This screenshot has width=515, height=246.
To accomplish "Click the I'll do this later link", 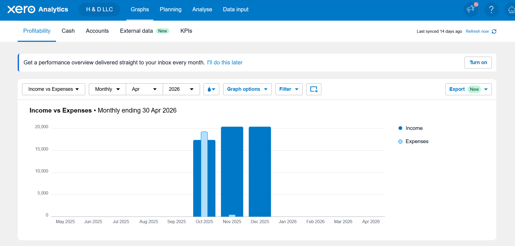I will pyautogui.click(x=225, y=62).
